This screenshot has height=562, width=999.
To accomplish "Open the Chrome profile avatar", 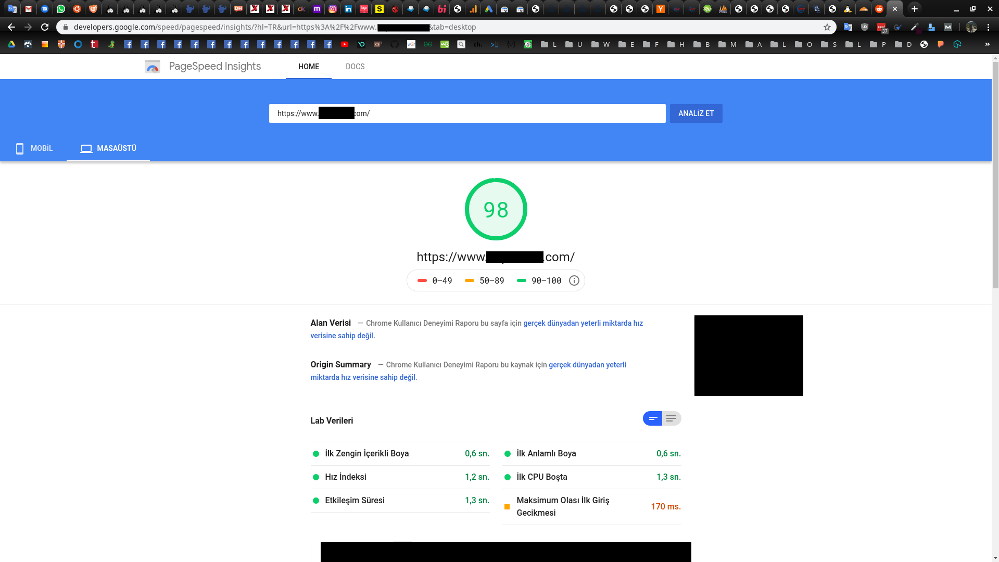I will (971, 27).
